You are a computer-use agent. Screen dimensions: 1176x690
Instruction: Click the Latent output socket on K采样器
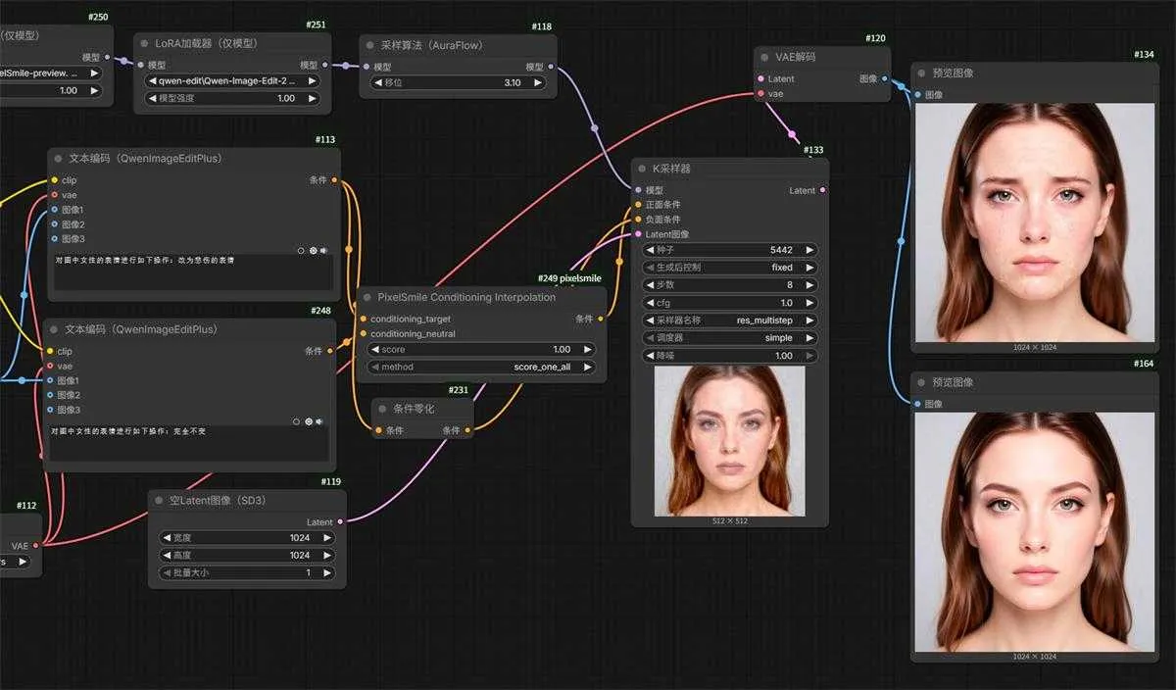click(821, 190)
